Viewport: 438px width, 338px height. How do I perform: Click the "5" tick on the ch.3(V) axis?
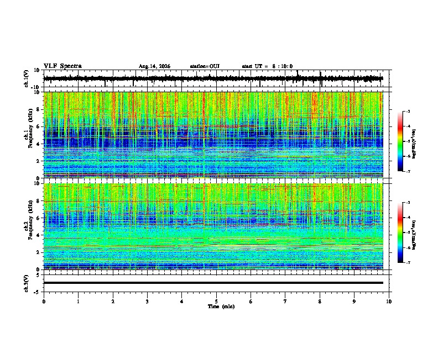pyautogui.click(x=39, y=274)
